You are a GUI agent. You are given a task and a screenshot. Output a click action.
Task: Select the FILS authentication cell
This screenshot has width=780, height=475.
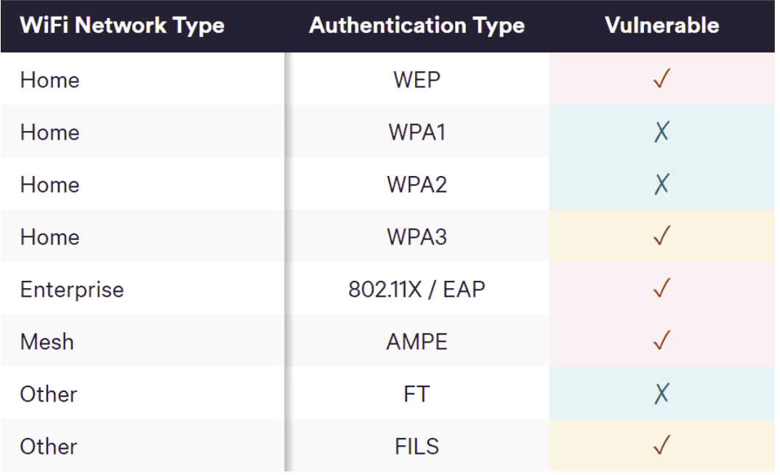pos(417,446)
